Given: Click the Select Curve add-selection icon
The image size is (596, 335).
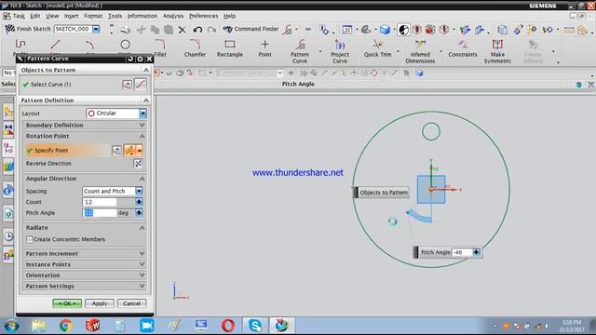Looking at the screenshot, I should (127, 85).
